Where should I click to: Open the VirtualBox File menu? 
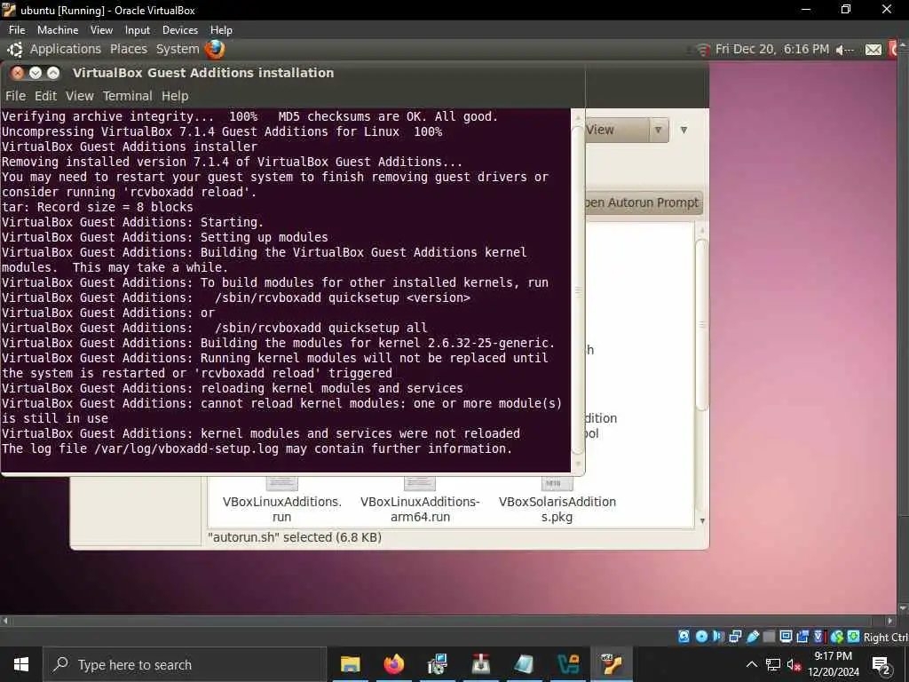[17, 30]
